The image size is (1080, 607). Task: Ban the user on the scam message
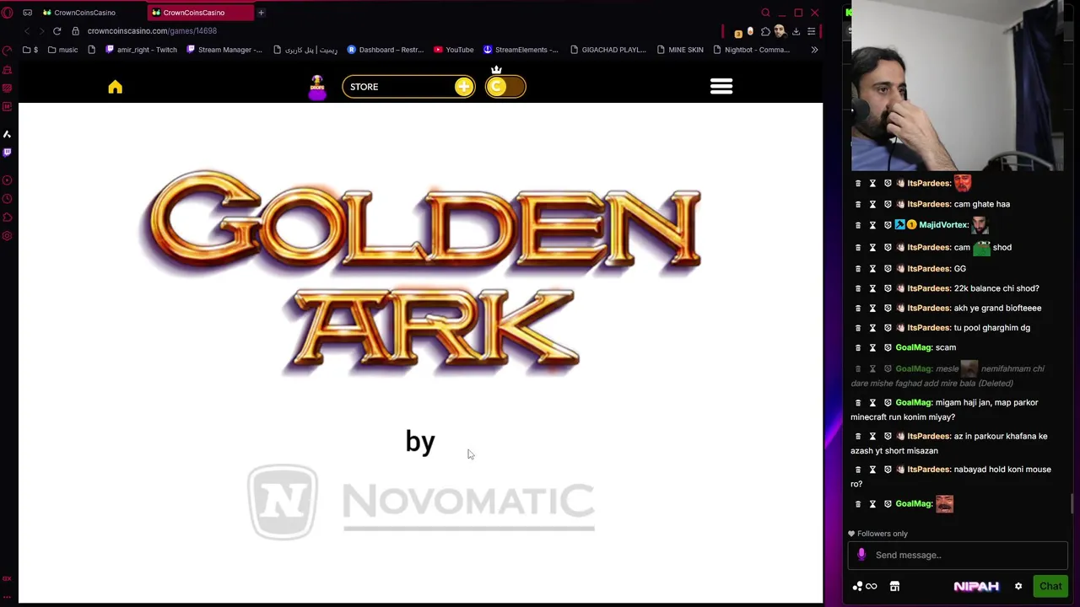[x=888, y=347]
